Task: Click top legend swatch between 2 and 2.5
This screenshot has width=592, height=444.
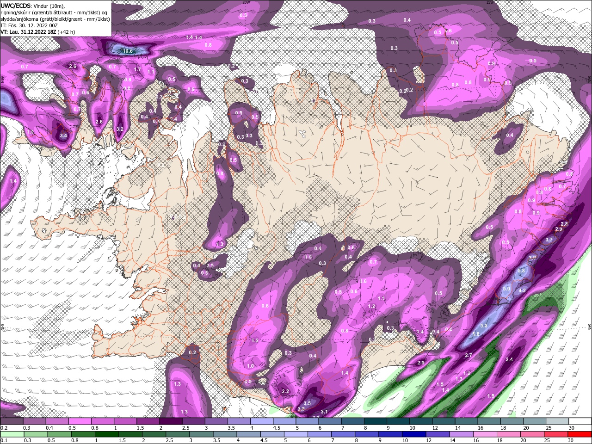Action: click(170, 421)
